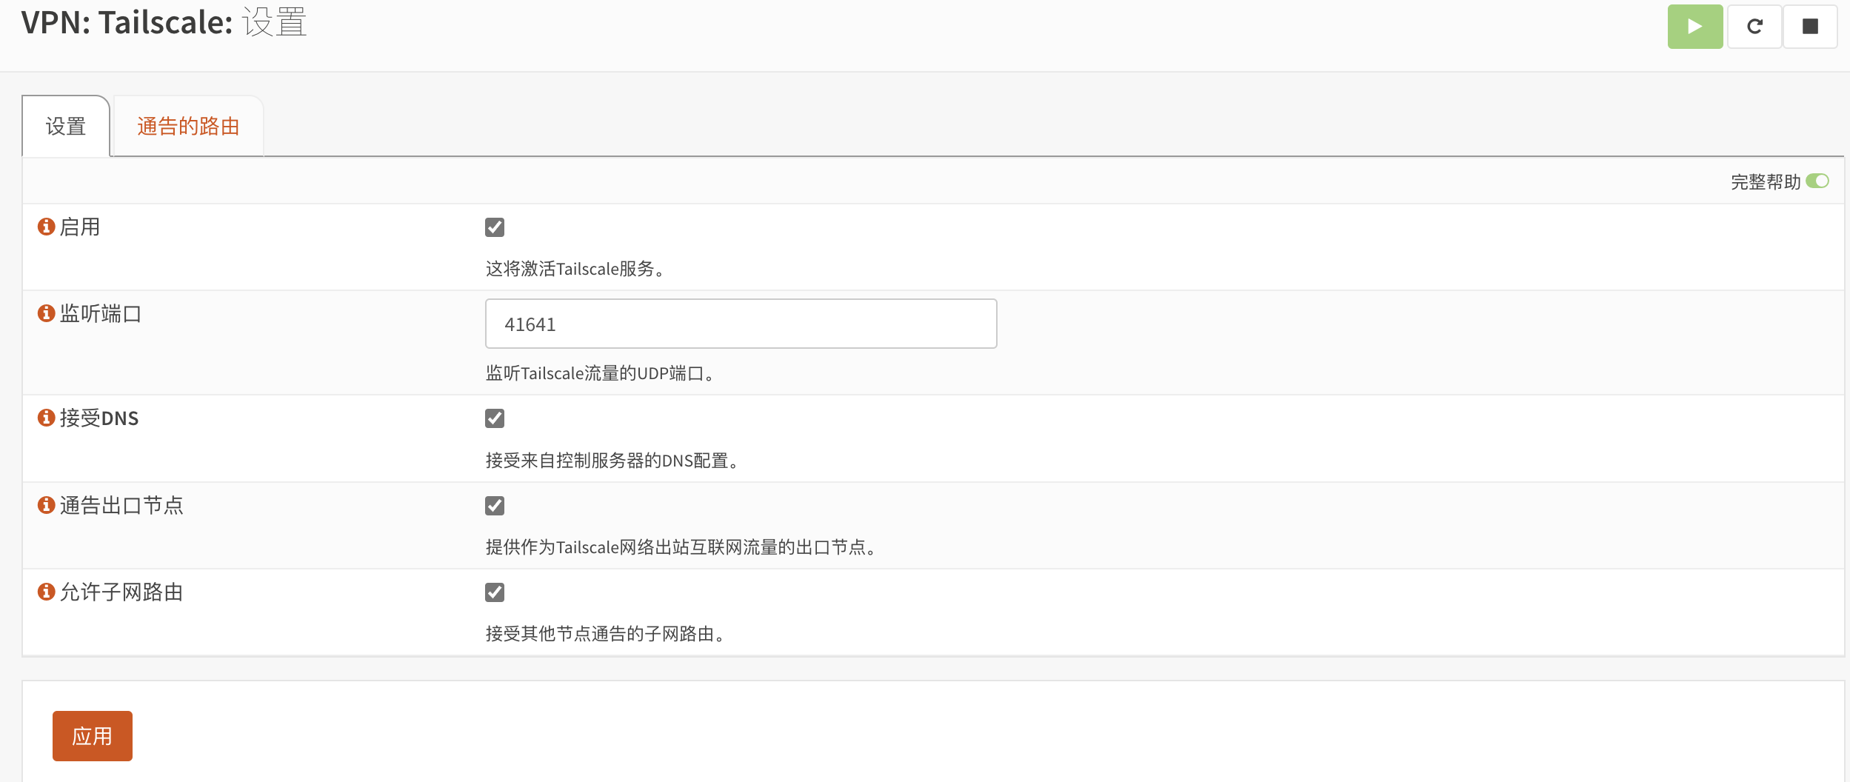Click the 完整帮助 label text
The height and width of the screenshot is (782, 1850).
click(x=1765, y=182)
